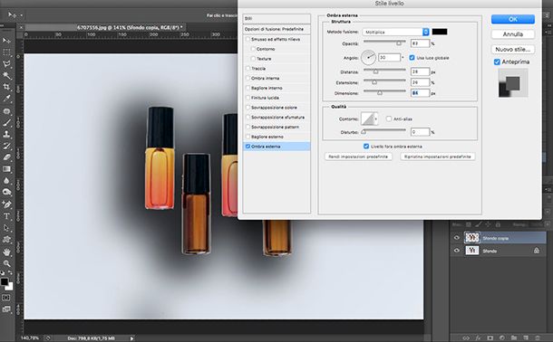Select the History Brush tool
The height and width of the screenshot is (342, 553).
pos(6,146)
